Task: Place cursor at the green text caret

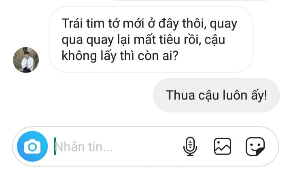Action: [55, 146]
